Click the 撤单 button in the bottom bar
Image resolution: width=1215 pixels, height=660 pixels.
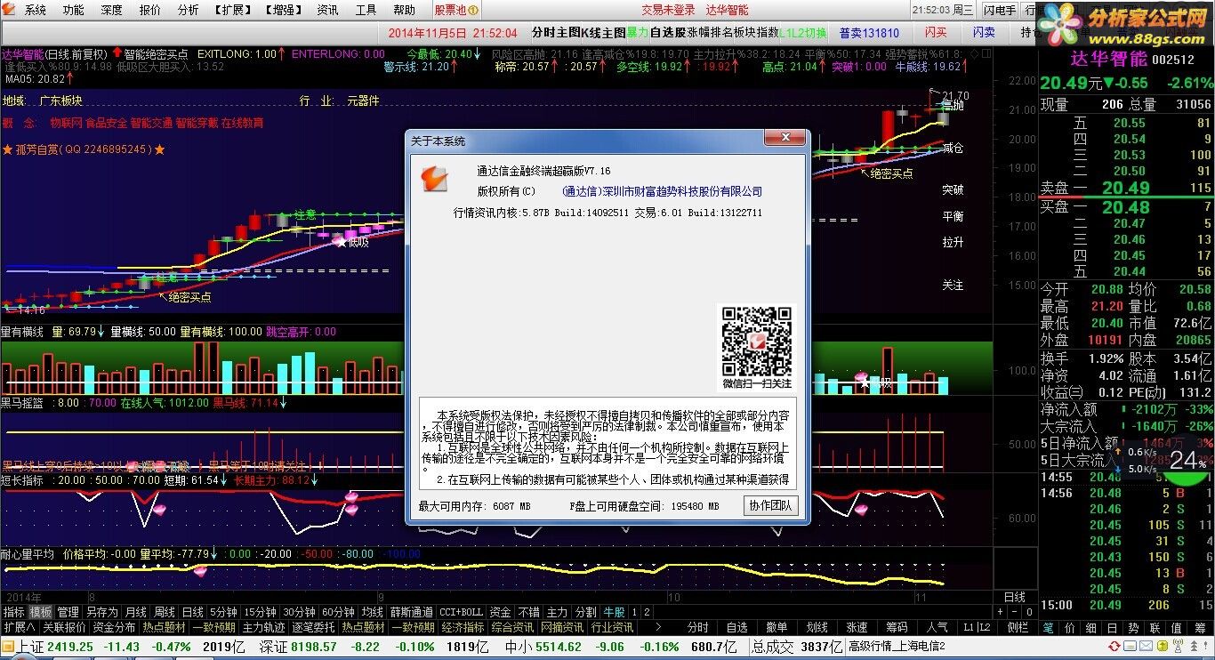(777, 627)
